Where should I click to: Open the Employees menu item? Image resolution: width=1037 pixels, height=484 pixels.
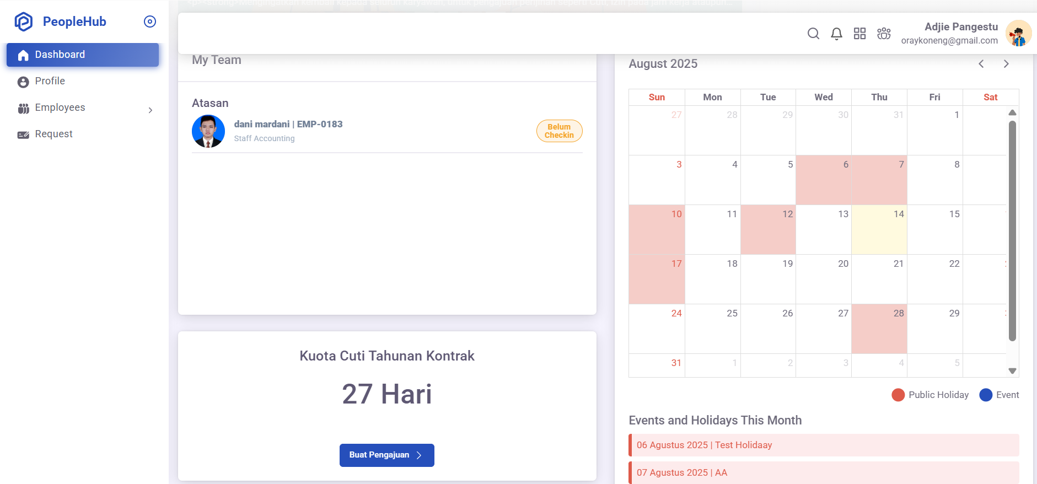[83, 107]
